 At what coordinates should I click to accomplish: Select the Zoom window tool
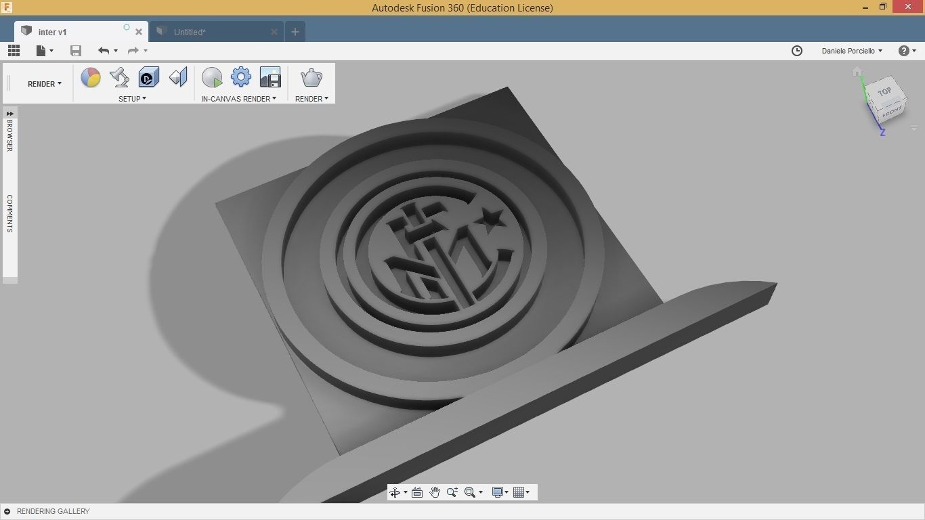pyautogui.click(x=452, y=492)
